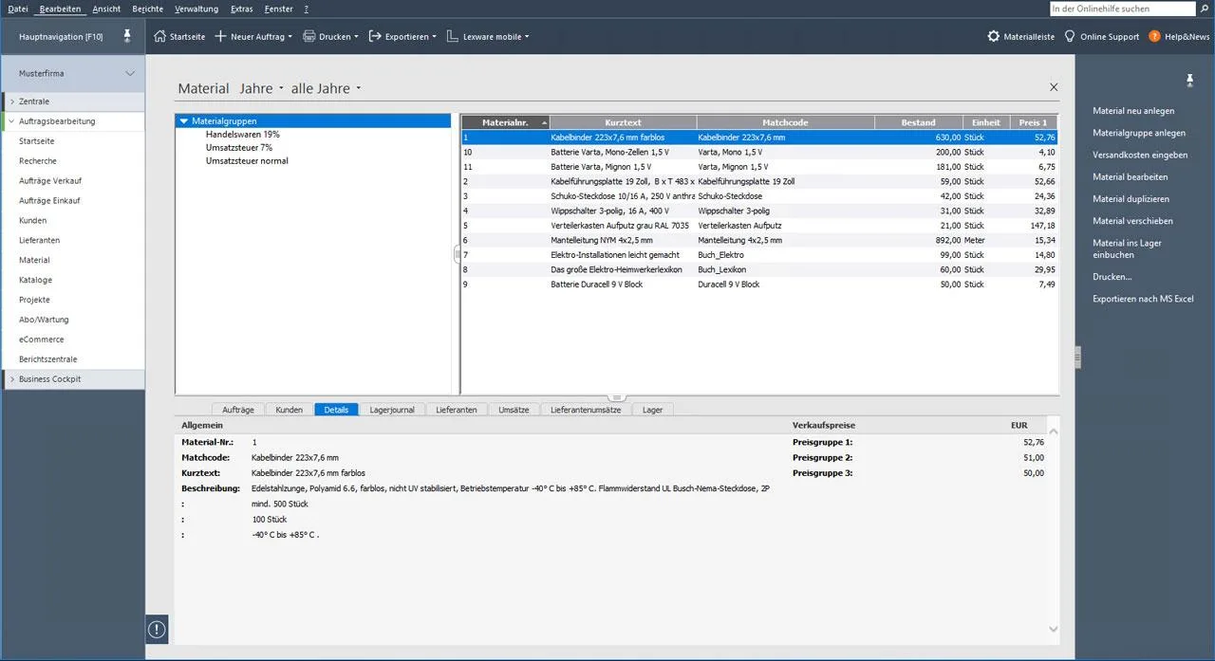
Task: Switch to the Lager tab
Action: pyautogui.click(x=653, y=410)
